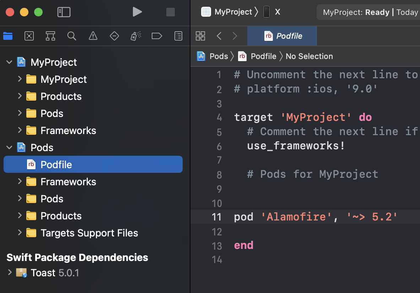Expand the first Products folder under MyProject
420x293 pixels.
(20, 96)
